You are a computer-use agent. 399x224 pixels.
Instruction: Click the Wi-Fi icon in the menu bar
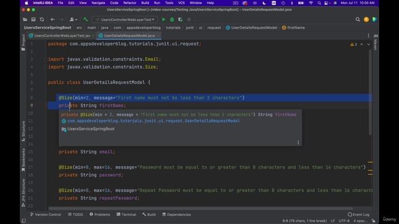[310, 3]
